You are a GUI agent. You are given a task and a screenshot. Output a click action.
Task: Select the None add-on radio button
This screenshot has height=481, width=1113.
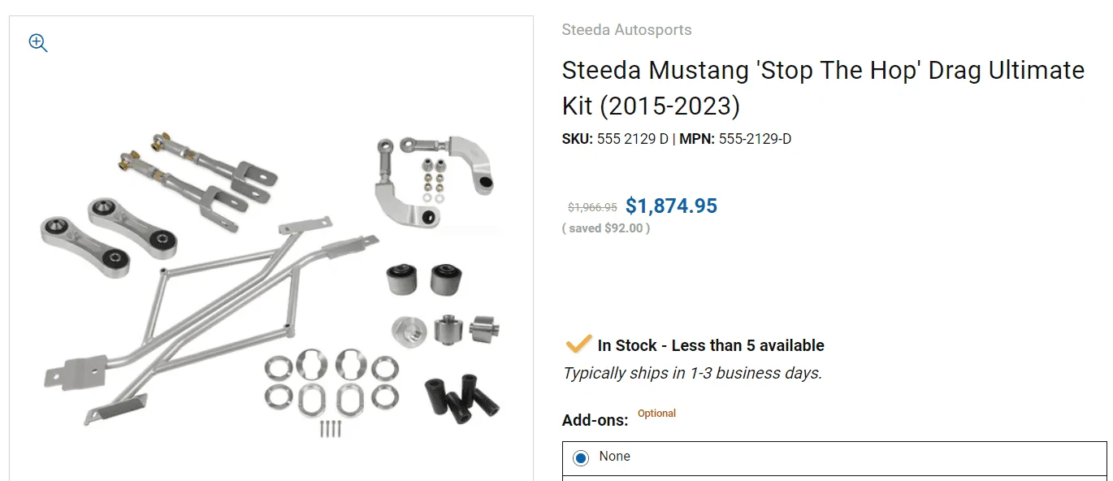(580, 458)
